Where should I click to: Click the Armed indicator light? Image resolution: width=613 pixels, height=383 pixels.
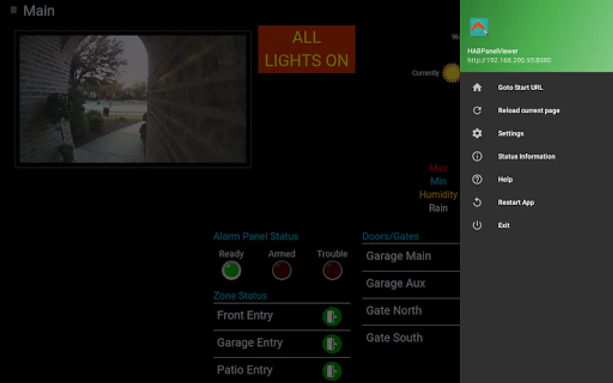pyautogui.click(x=281, y=270)
